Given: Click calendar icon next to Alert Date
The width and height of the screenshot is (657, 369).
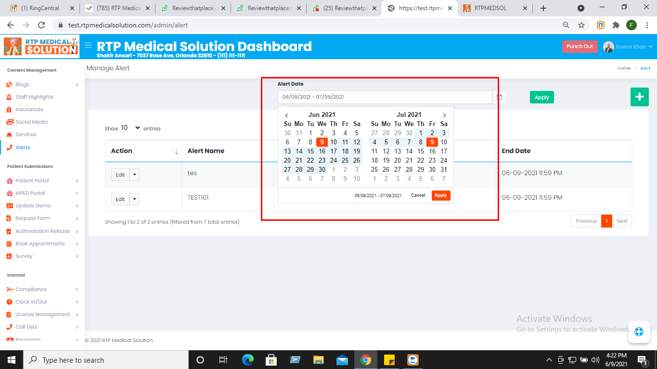Looking at the screenshot, I should click(500, 97).
